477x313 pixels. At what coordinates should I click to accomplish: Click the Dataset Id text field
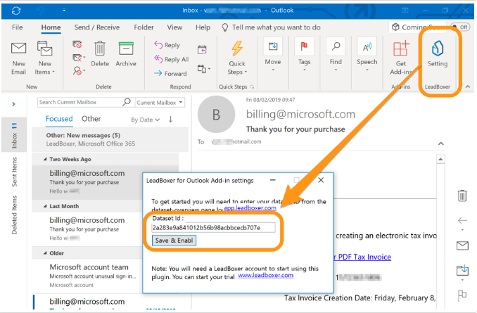point(213,227)
